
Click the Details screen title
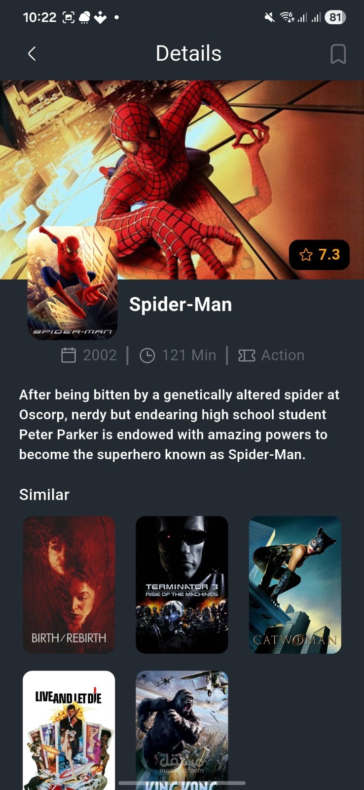coord(188,53)
